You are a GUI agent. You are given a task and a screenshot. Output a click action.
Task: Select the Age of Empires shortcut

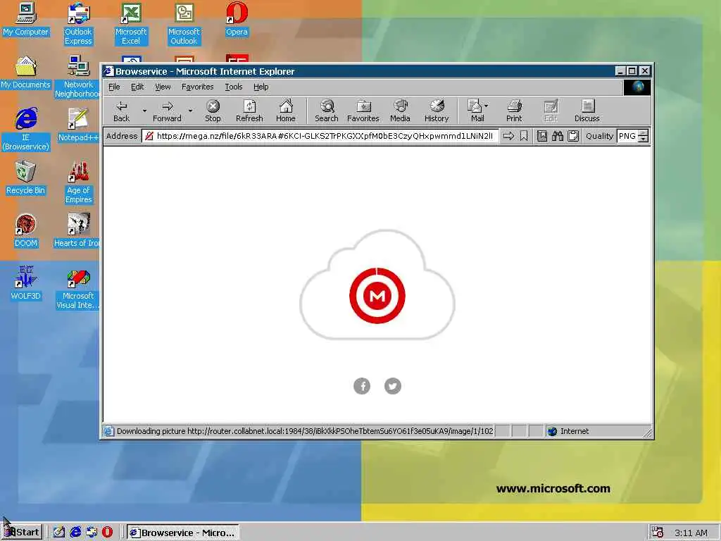78,182
